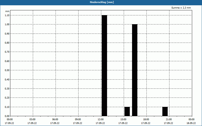Click the 0,00 y-axis label
Screen dimensions: 202x126
tap(7, 116)
